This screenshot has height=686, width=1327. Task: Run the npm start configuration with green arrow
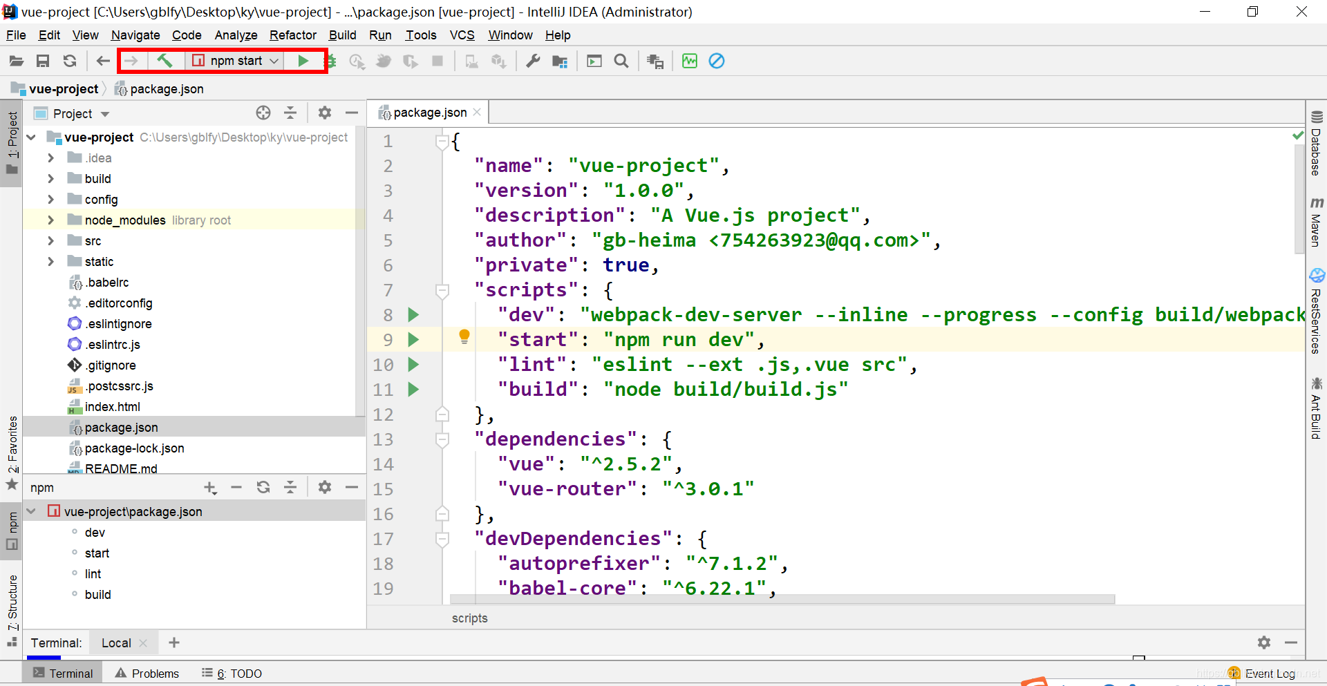tap(303, 61)
